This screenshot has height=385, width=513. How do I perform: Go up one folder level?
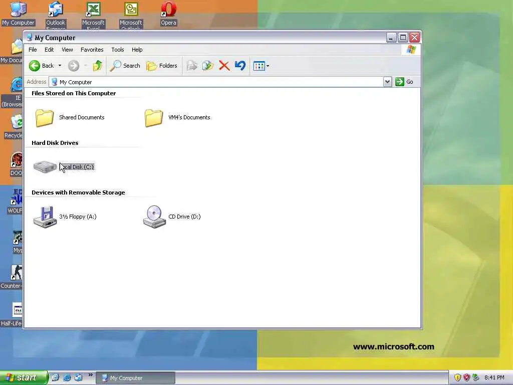(98, 66)
